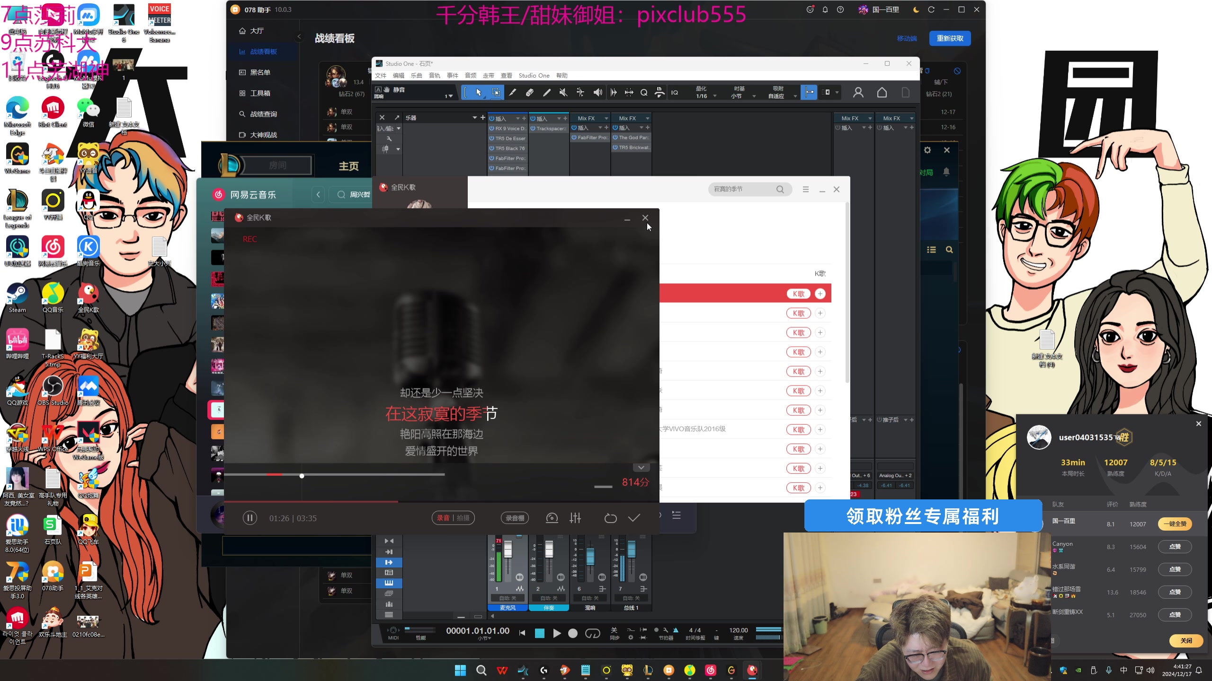Finish recording with the checkmark icon
Image resolution: width=1212 pixels, height=681 pixels.
click(x=634, y=518)
